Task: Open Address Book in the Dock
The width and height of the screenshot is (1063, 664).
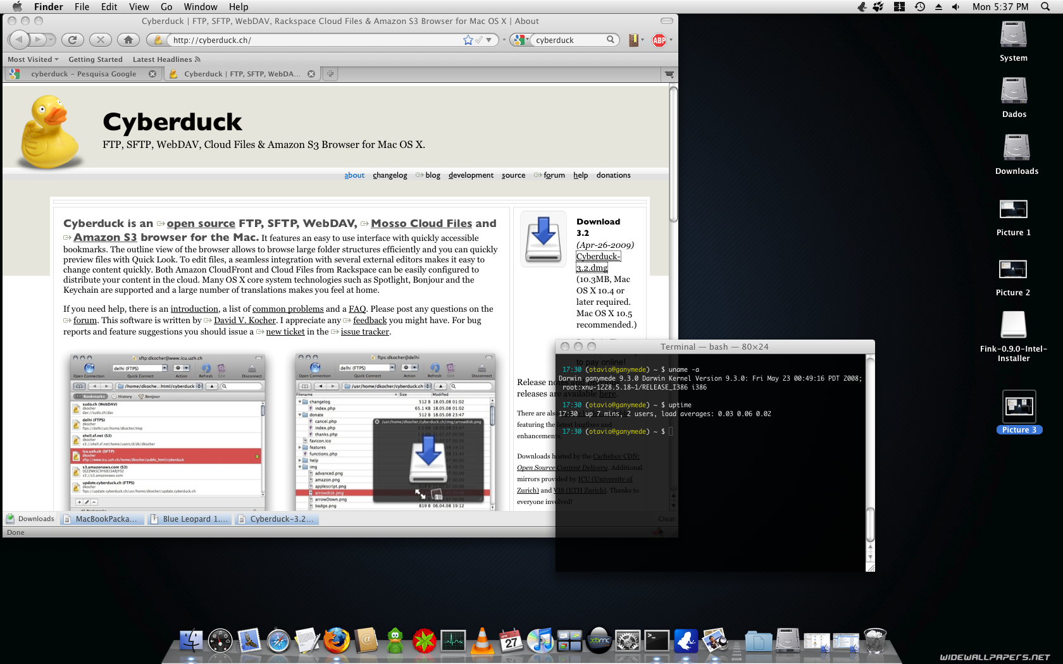Action: tap(366, 641)
